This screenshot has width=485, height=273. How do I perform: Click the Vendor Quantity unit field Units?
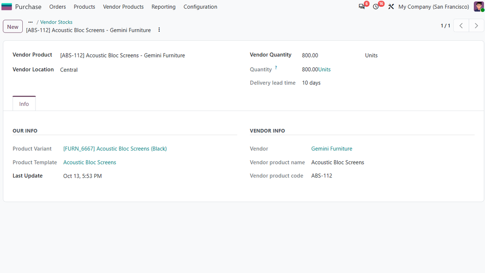pyautogui.click(x=371, y=55)
